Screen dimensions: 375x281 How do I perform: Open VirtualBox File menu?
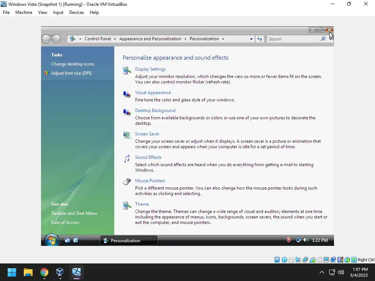(6, 12)
